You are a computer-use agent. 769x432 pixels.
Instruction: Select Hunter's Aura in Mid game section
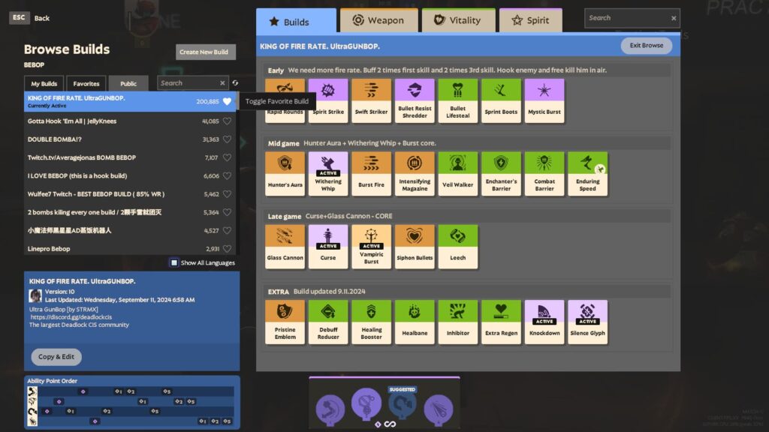284,172
